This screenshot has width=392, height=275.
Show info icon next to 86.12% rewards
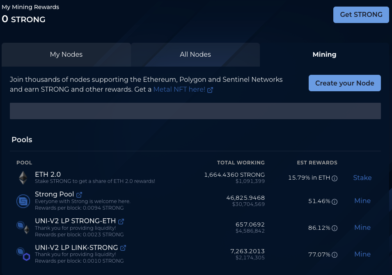click(335, 228)
